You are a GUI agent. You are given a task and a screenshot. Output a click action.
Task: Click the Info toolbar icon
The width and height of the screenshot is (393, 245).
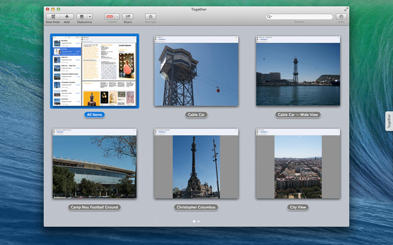click(x=342, y=16)
